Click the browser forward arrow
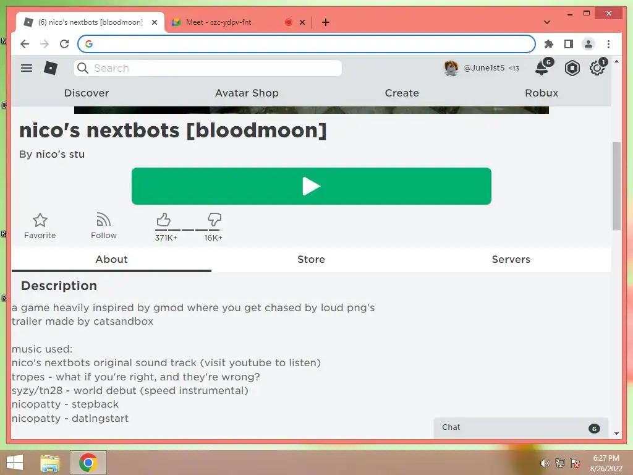 tap(45, 44)
